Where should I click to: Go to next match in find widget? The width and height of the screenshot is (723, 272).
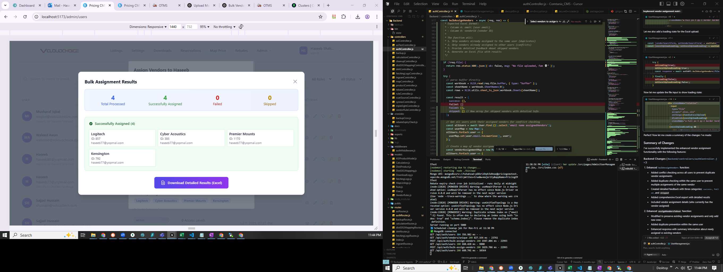click(x=591, y=22)
